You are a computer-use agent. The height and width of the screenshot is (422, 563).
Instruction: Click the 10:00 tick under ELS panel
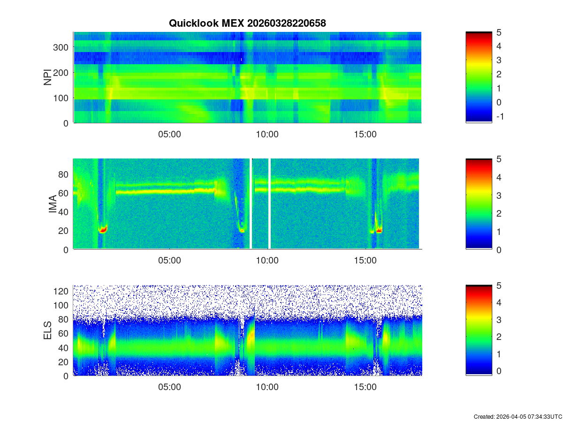[x=267, y=388]
